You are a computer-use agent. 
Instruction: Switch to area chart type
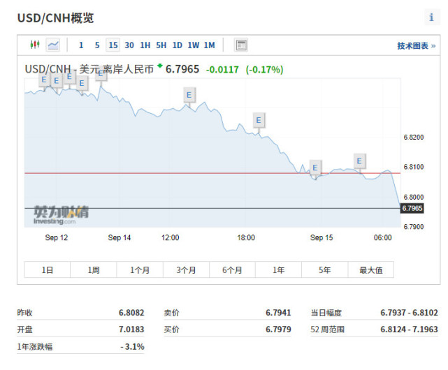pyautogui.click(x=53, y=45)
